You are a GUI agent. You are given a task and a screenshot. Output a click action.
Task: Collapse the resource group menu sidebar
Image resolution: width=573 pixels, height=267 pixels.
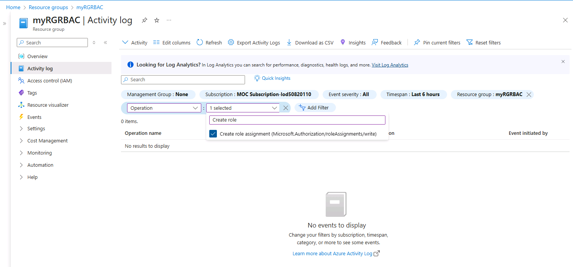click(105, 43)
